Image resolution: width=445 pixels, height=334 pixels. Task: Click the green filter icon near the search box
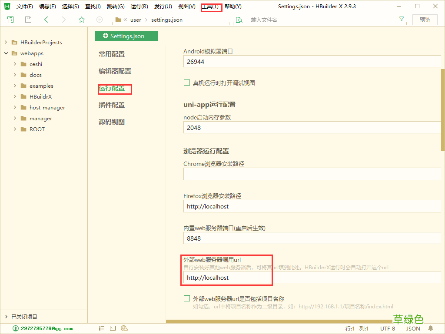pos(401,20)
